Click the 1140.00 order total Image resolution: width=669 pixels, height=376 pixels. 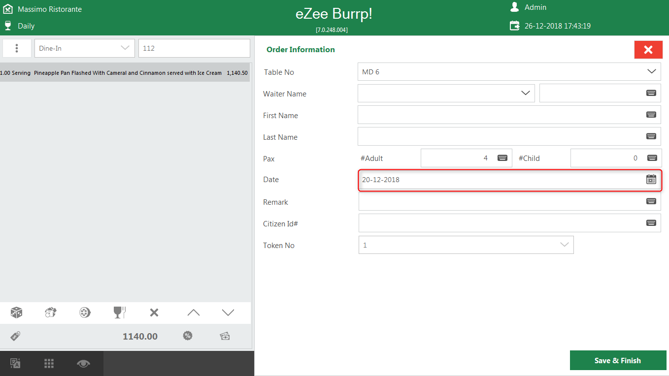click(x=140, y=337)
